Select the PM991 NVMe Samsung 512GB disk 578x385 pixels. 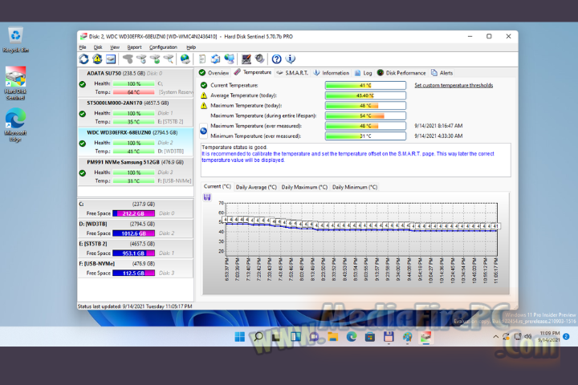pyautogui.click(x=136, y=172)
